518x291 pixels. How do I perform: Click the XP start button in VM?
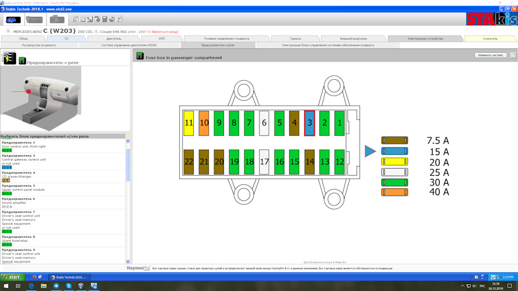(x=12, y=277)
